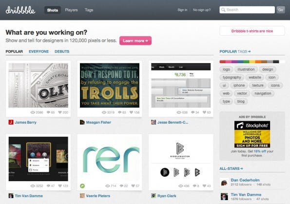Image resolution: width=290 pixels, height=204 pixels.
Task: Click James Barry's red J avatar
Action: pos(11,122)
